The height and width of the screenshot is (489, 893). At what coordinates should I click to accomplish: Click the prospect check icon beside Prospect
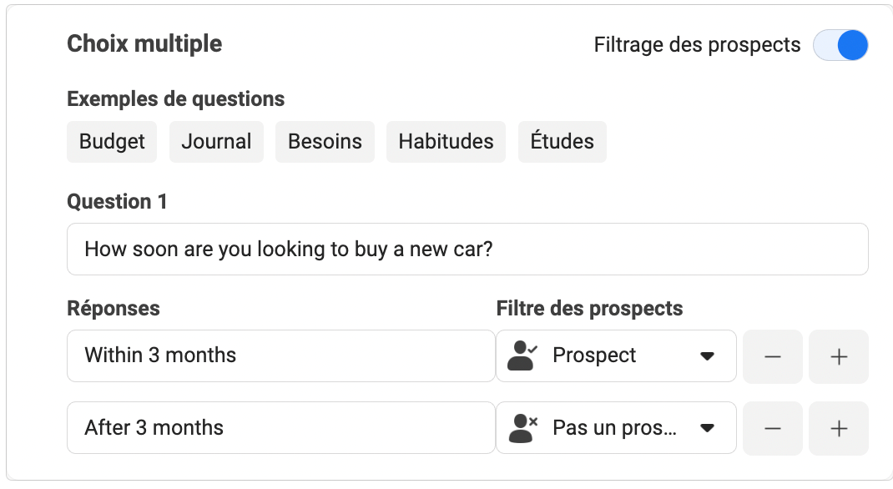(x=522, y=355)
